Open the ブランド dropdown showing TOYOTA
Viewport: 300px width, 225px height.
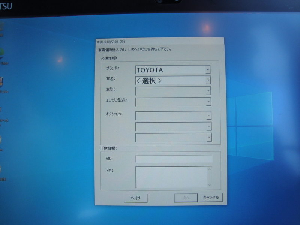pos(173,70)
